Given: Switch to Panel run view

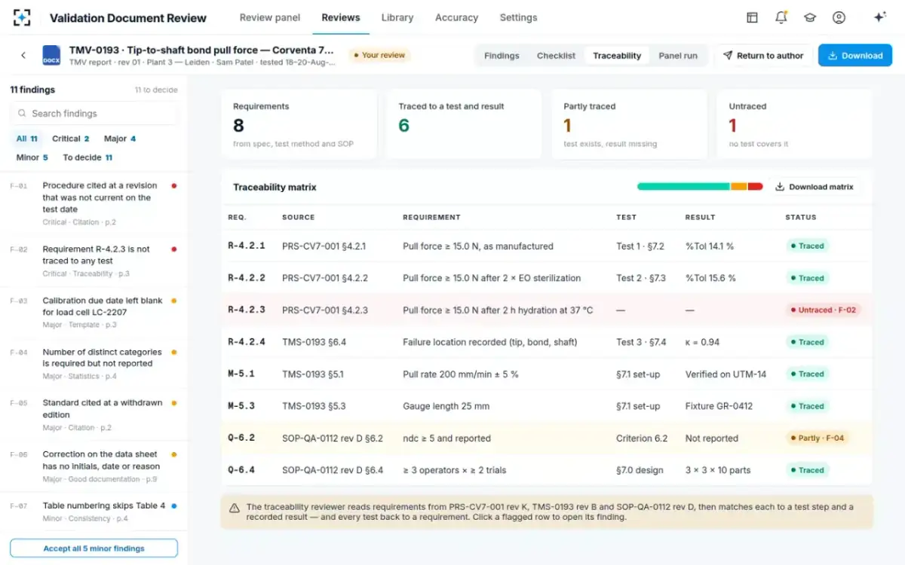Looking at the screenshot, I should (678, 56).
